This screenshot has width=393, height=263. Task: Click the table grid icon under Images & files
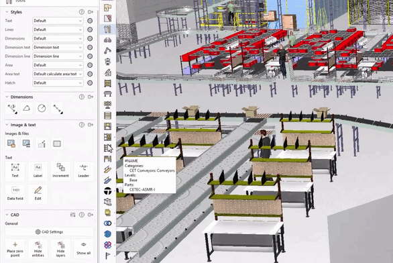point(57,144)
